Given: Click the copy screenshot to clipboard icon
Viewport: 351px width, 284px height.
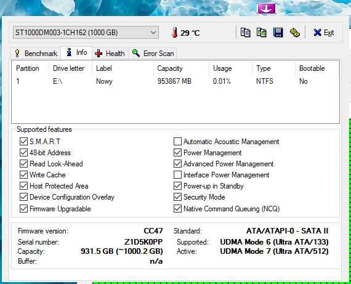Looking at the screenshot, I should click(x=262, y=33).
